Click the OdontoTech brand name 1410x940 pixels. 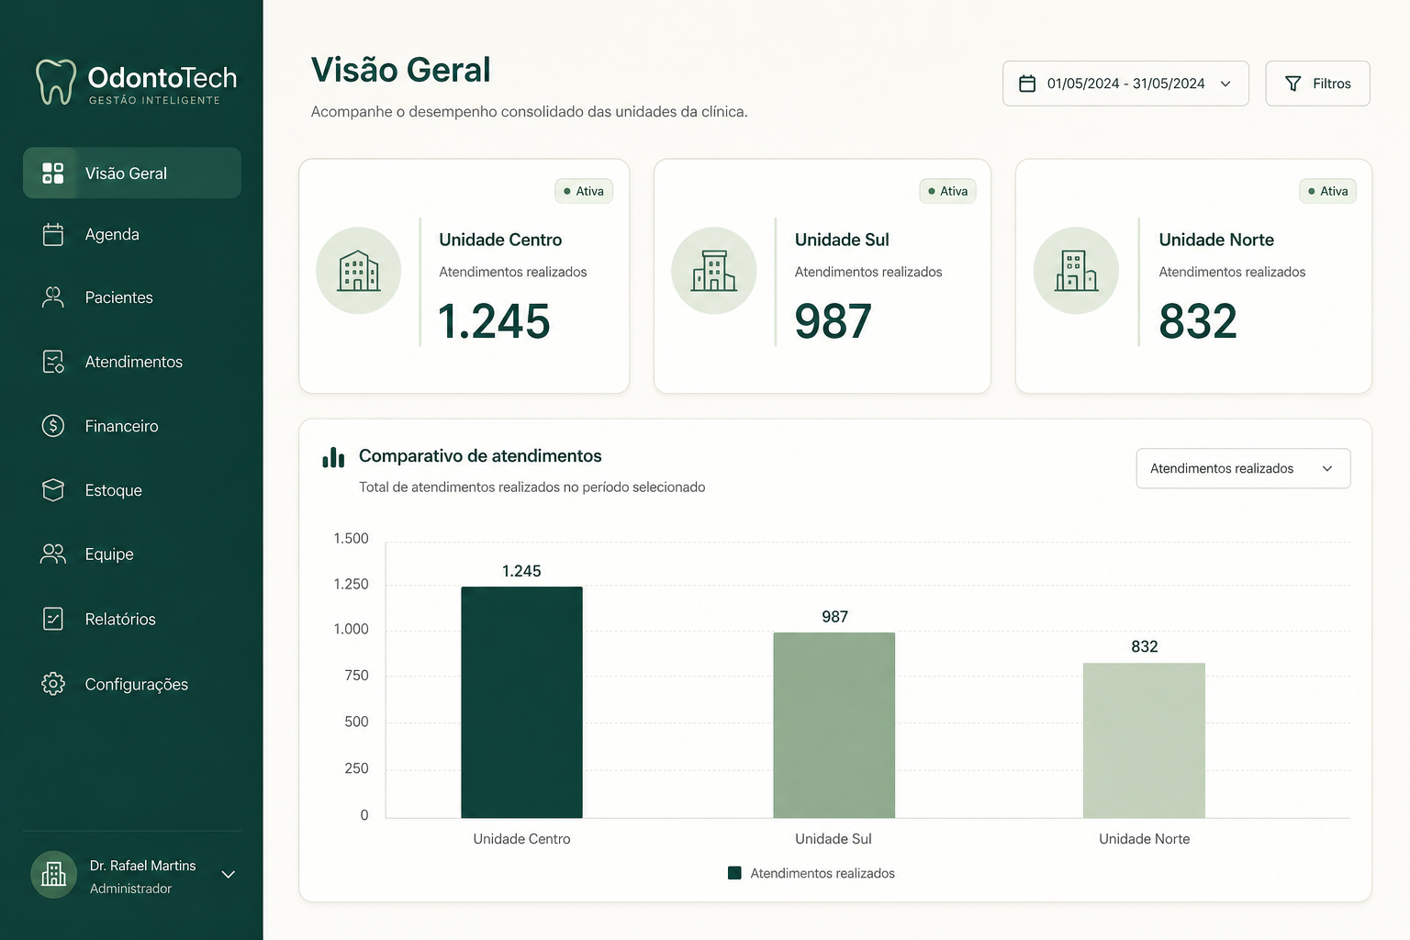tap(162, 78)
